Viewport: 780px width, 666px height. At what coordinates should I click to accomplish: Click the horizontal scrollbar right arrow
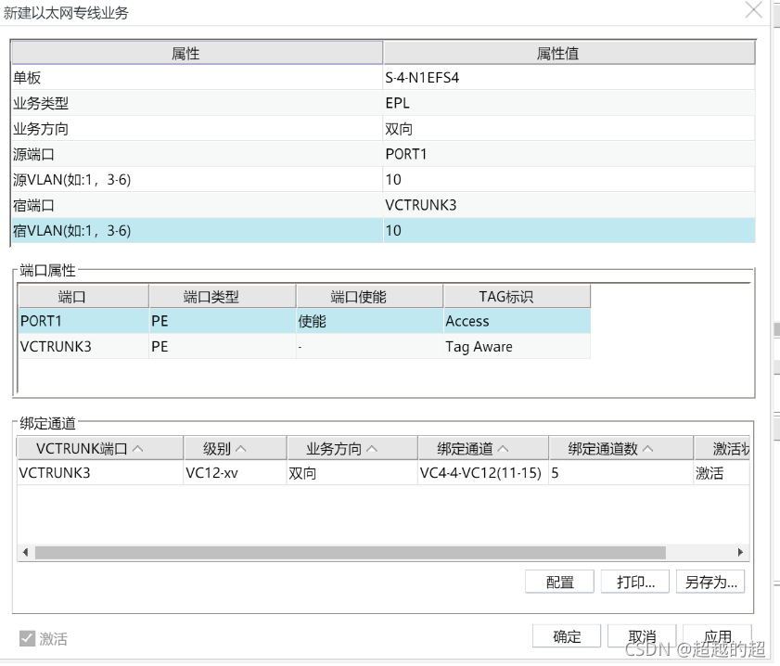pos(739,552)
